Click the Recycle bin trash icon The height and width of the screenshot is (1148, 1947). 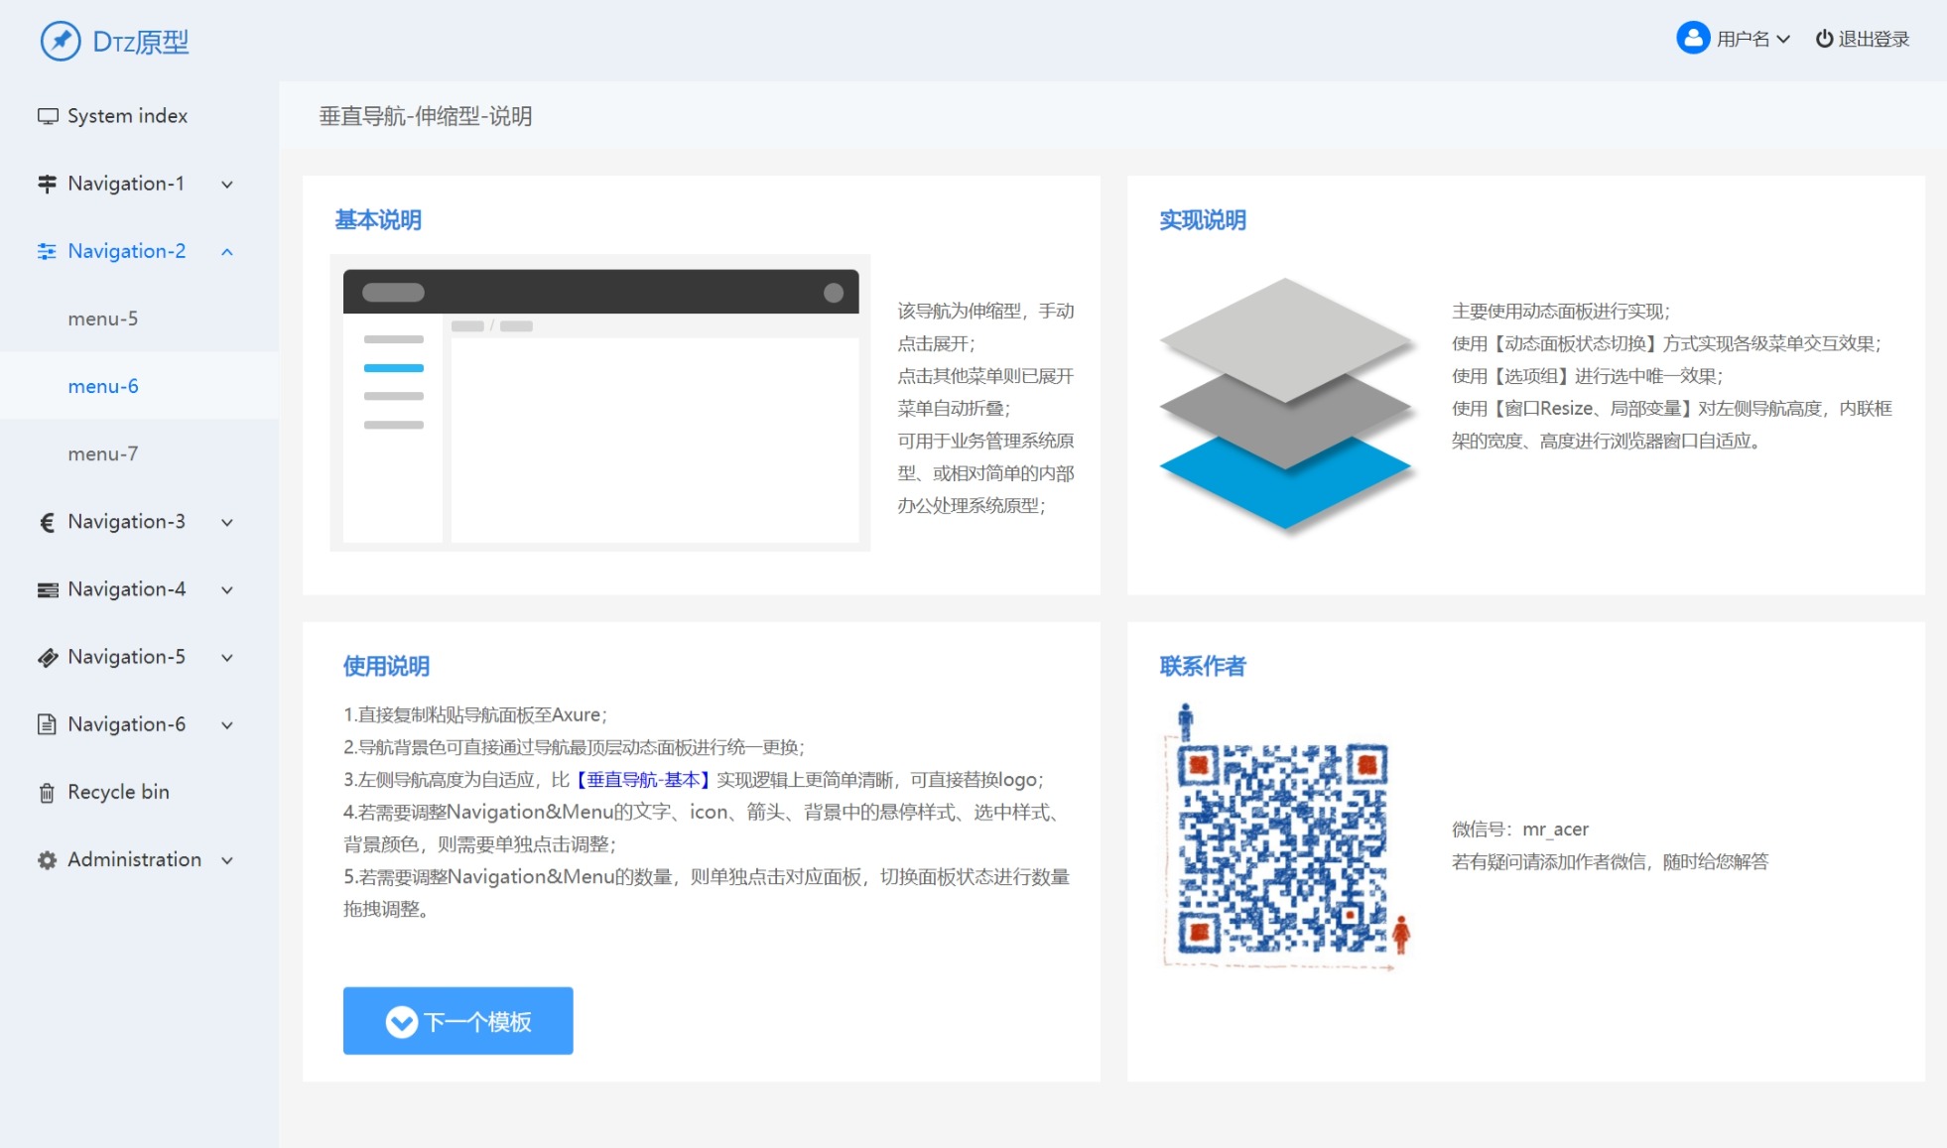coord(47,793)
